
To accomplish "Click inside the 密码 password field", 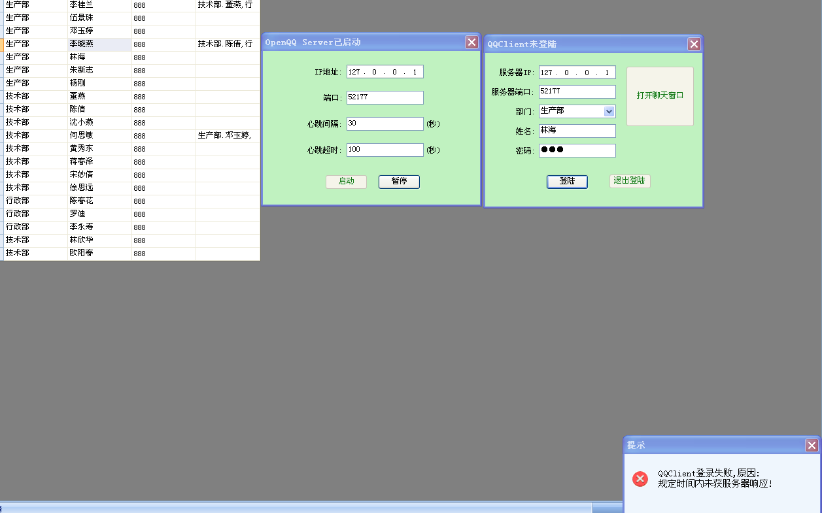I will [577, 150].
